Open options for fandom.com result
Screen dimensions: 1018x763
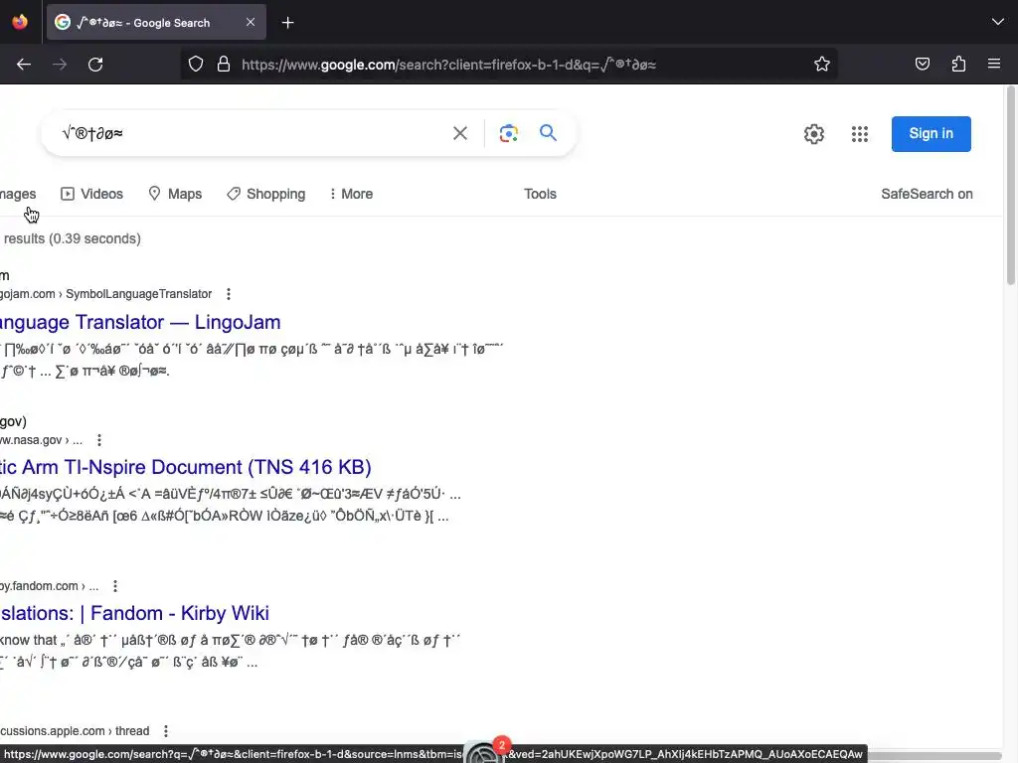[x=115, y=586]
